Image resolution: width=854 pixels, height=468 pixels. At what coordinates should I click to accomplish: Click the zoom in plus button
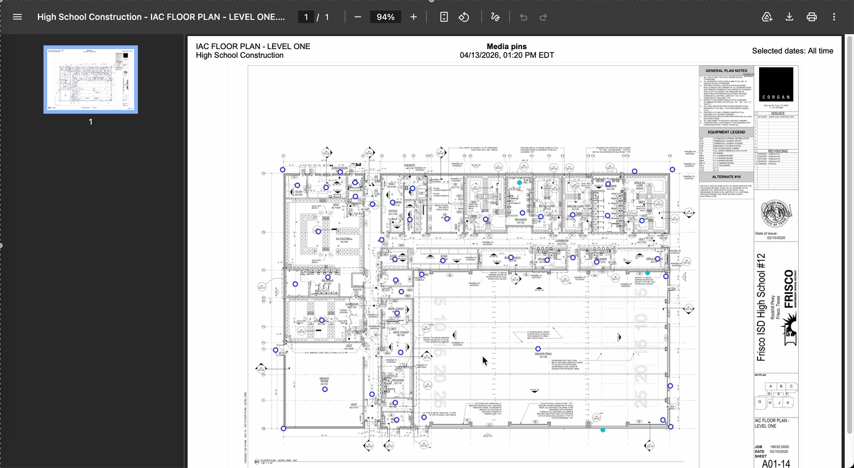(414, 17)
